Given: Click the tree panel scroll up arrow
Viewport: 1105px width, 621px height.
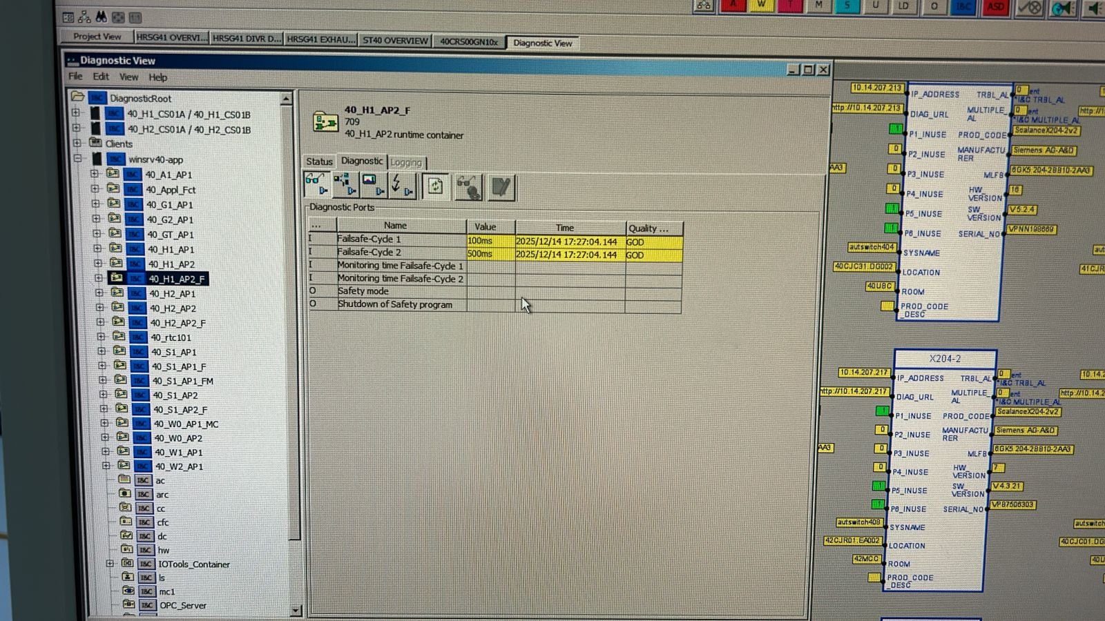Looking at the screenshot, I should click(x=287, y=99).
